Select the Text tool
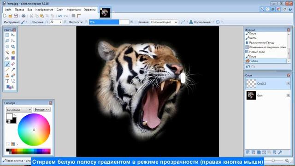The height and width of the screenshot is (166, 295). [x=7, y=81]
